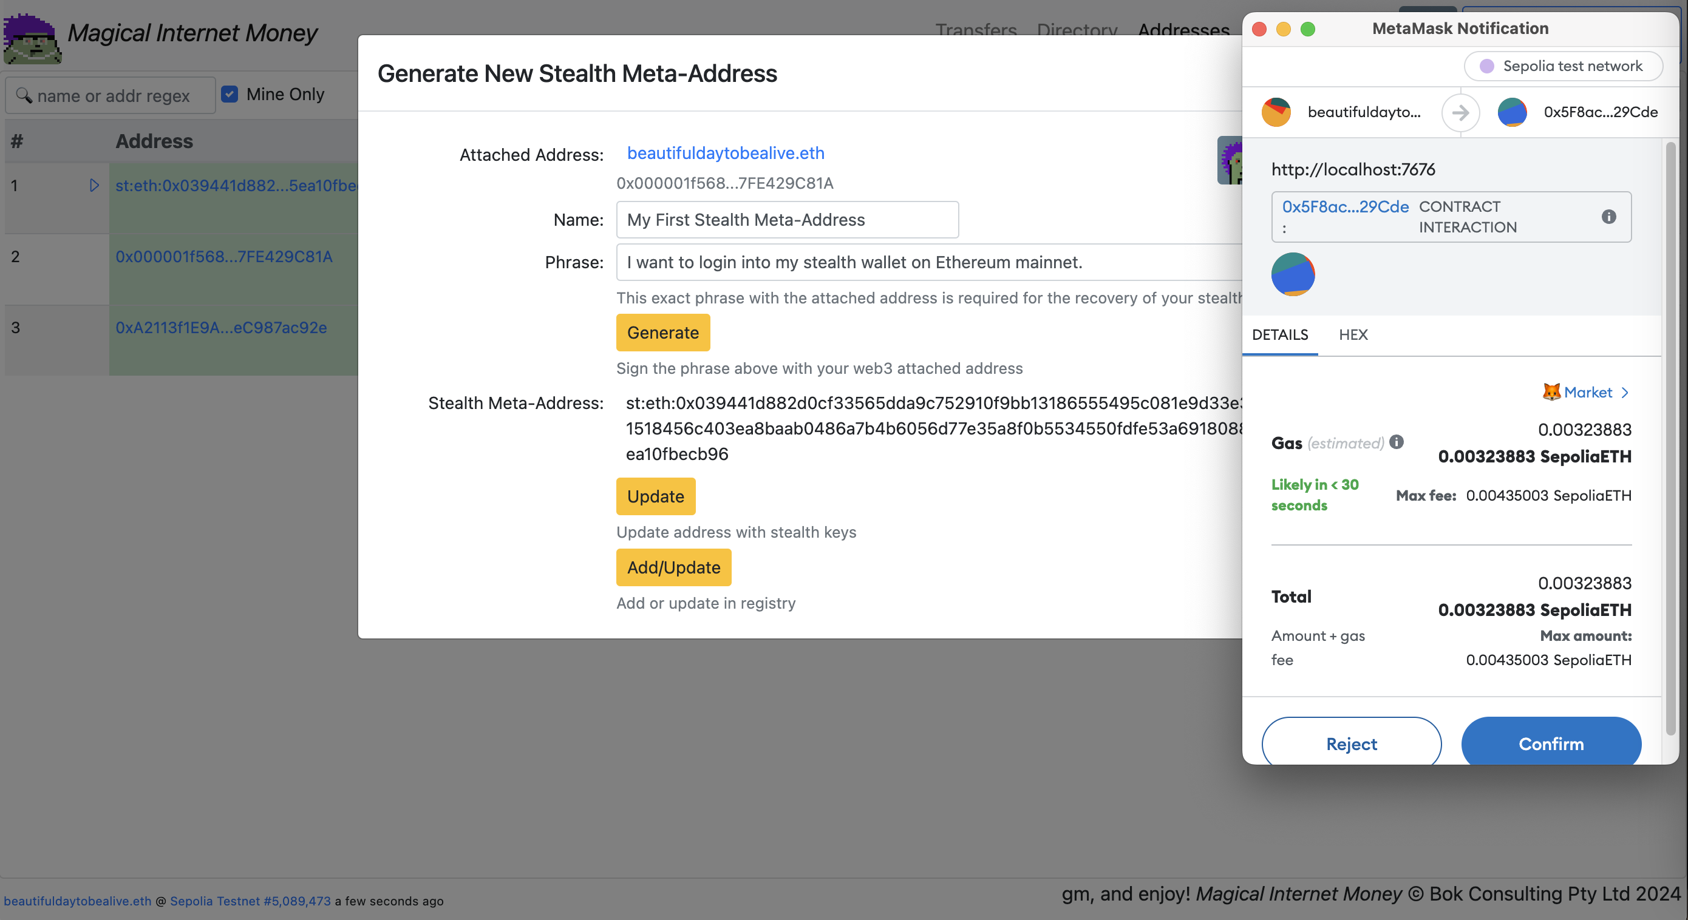The image size is (1688, 920).
Task: Toggle the Mine Only checkbox
Action: point(230,94)
